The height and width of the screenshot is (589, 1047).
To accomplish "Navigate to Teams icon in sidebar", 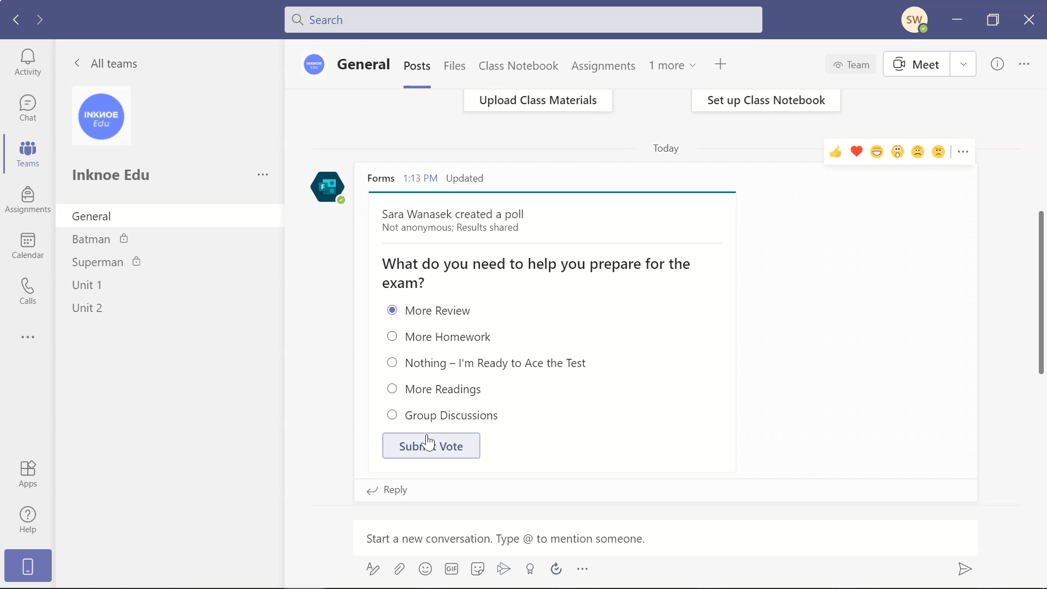I will (x=27, y=154).
